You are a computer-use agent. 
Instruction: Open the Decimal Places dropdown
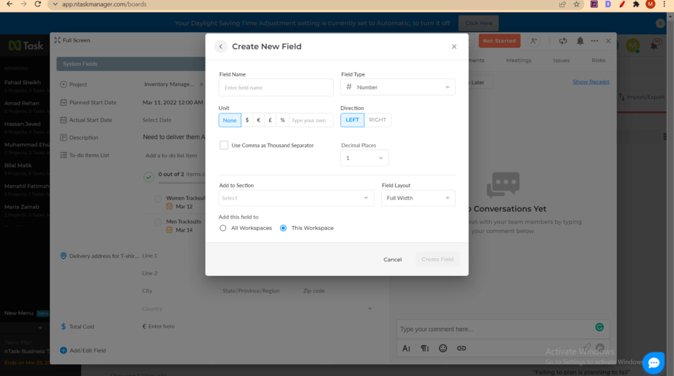tap(365, 158)
